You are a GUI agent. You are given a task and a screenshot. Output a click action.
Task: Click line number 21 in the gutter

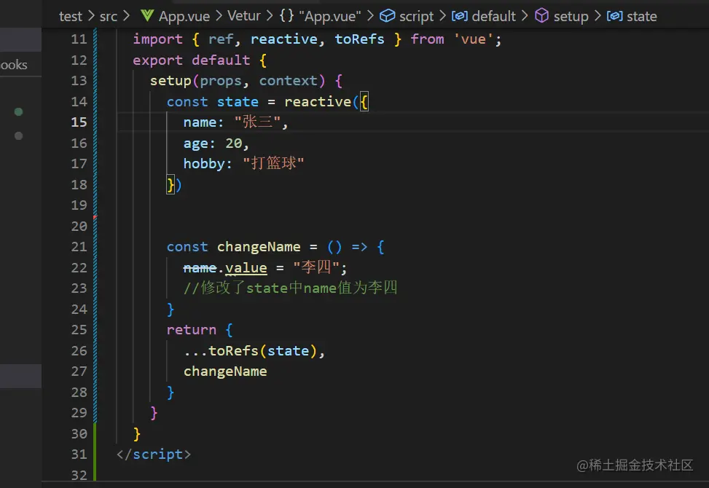click(79, 247)
